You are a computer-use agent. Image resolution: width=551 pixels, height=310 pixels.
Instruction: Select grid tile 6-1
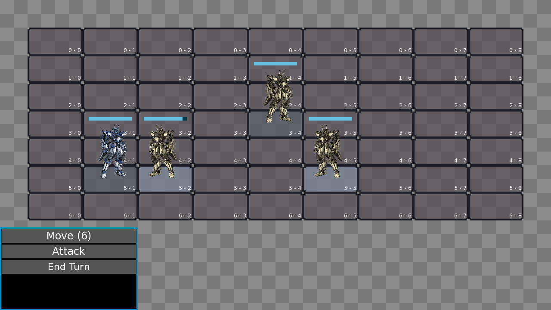[x=110, y=207]
